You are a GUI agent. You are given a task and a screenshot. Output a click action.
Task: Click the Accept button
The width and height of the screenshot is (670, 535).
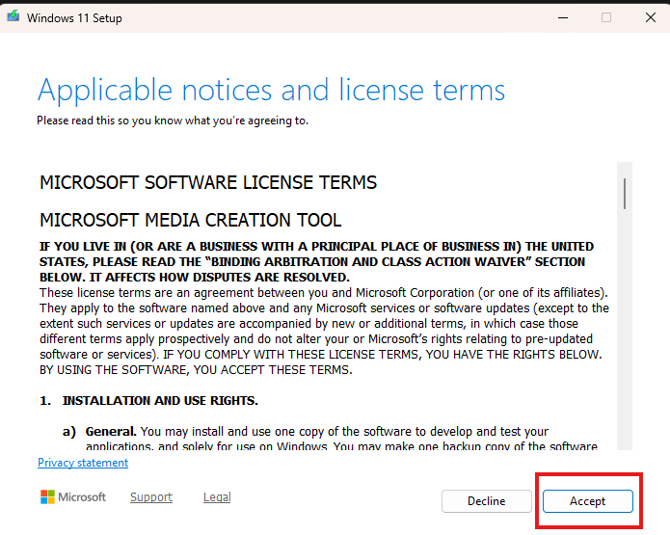tap(587, 501)
